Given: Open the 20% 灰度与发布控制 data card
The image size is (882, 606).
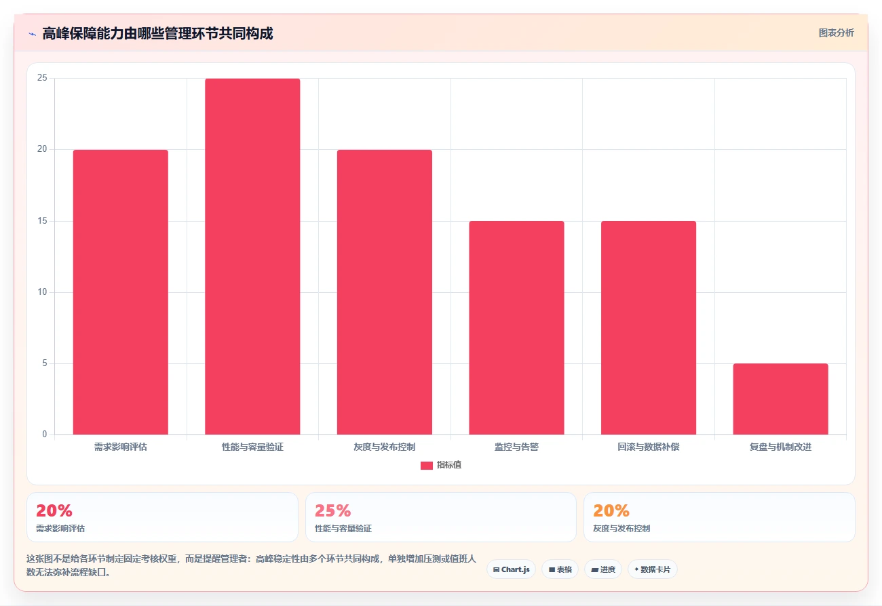Looking at the screenshot, I should click(719, 517).
